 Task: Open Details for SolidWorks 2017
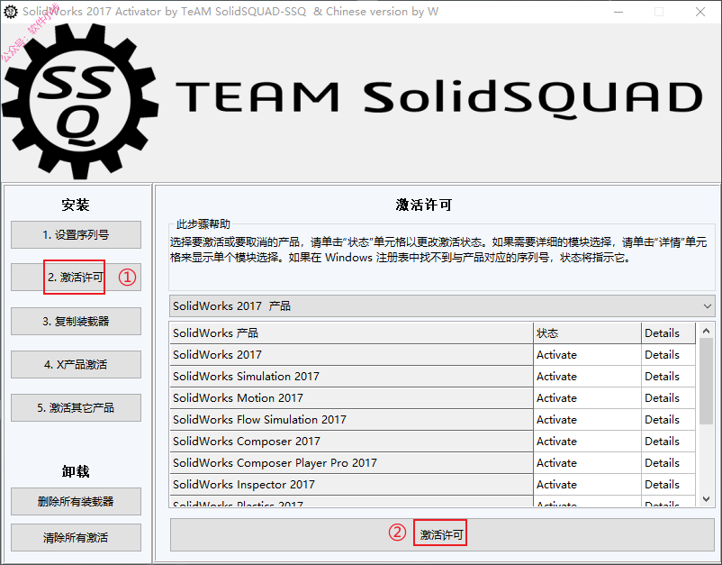pyautogui.click(x=668, y=355)
